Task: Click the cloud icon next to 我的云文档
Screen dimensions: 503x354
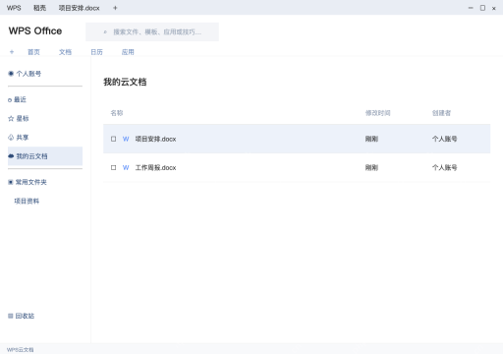Action: 11,156
